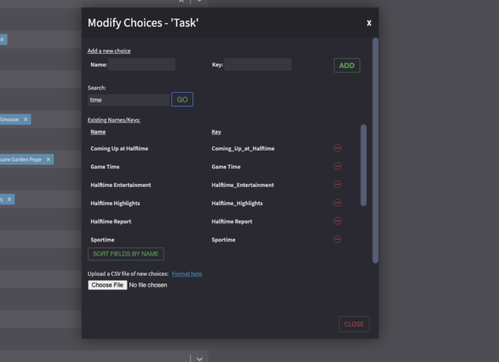The width and height of the screenshot is (499, 362).
Task: Open the Format help link
Action: click(x=187, y=274)
